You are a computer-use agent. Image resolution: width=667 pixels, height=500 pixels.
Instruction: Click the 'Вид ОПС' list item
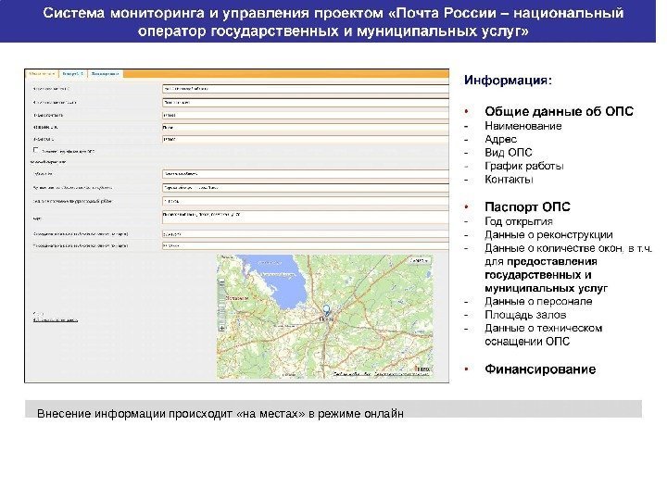click(x=509, y=153)
